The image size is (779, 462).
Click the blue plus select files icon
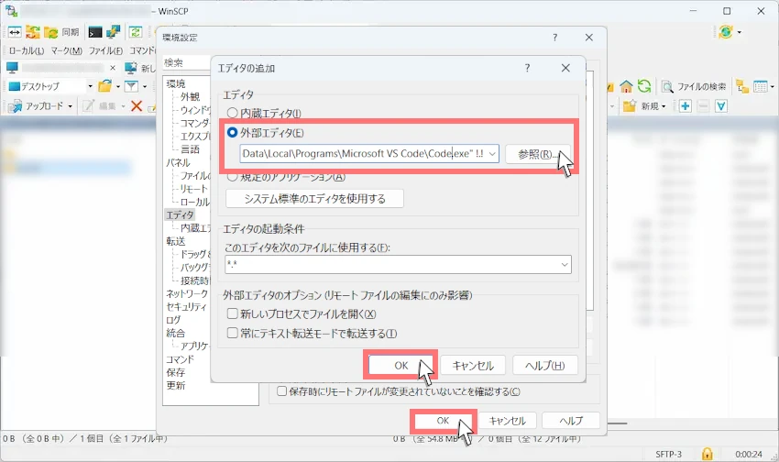686,105
